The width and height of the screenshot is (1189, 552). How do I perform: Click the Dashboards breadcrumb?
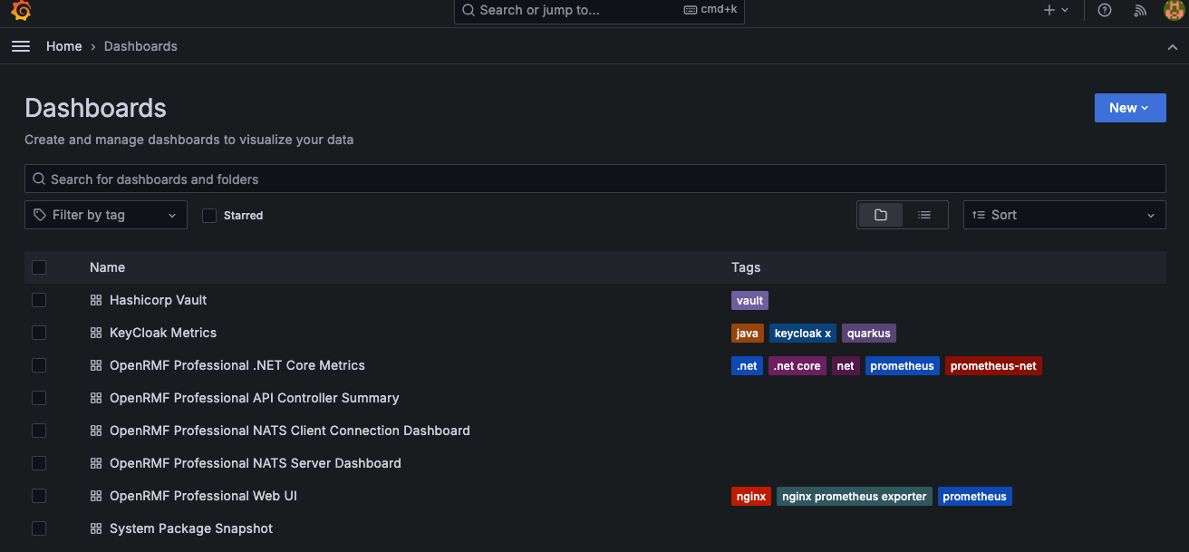140,46
